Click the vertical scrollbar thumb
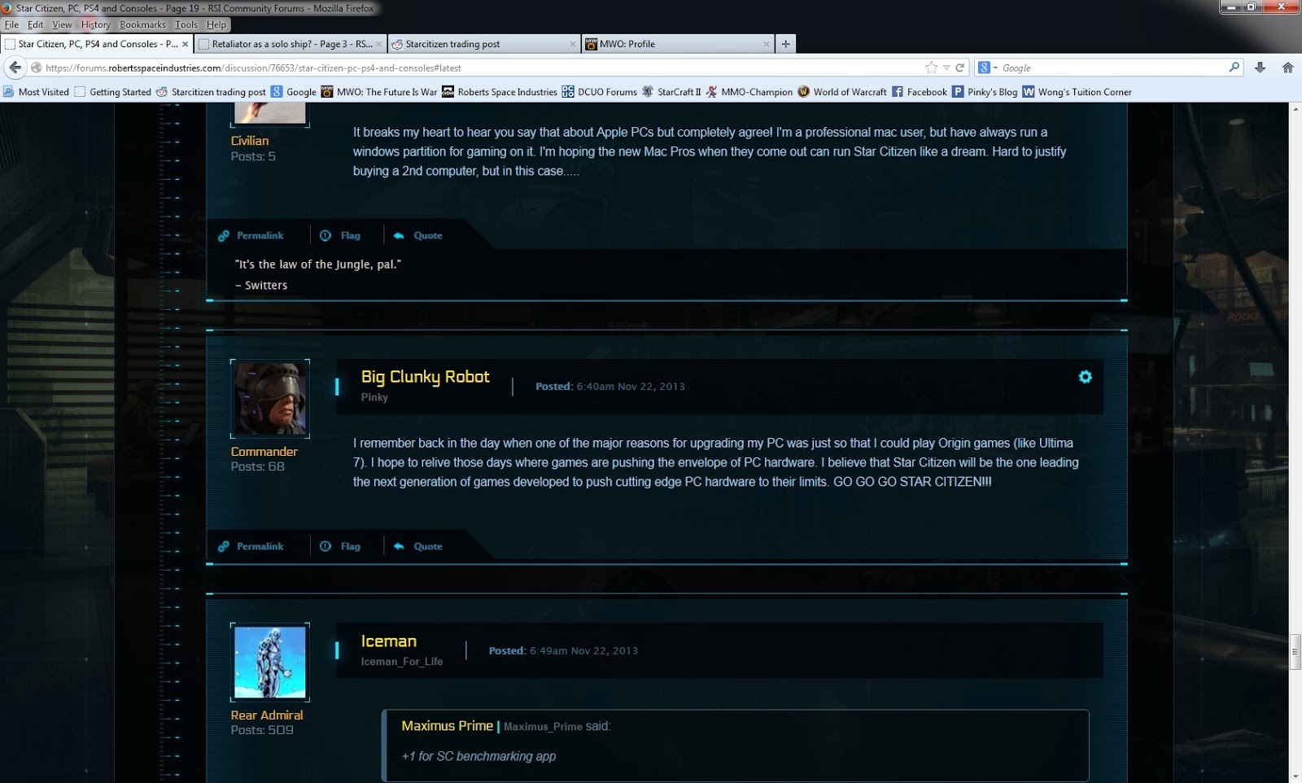The width and height of the screenshot is (1302, 783). click(x=1295, y=652)
